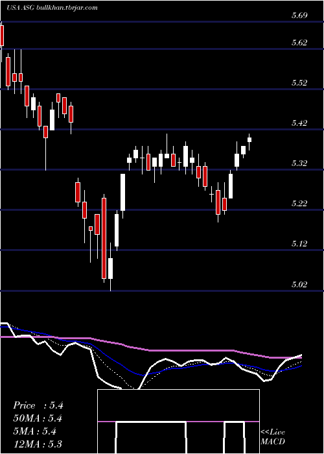Click the 5.42 price axis label
324x454 pixels.
(x=299, y=124)
